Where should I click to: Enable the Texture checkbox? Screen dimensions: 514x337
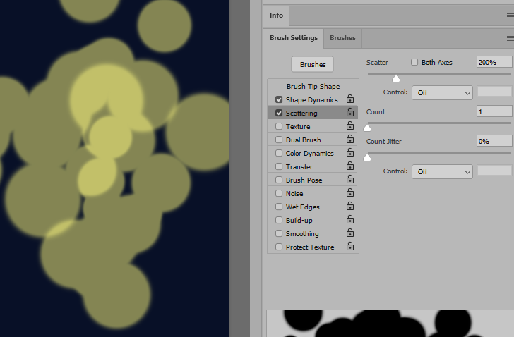pyautogui.click(x=279, y=126)
